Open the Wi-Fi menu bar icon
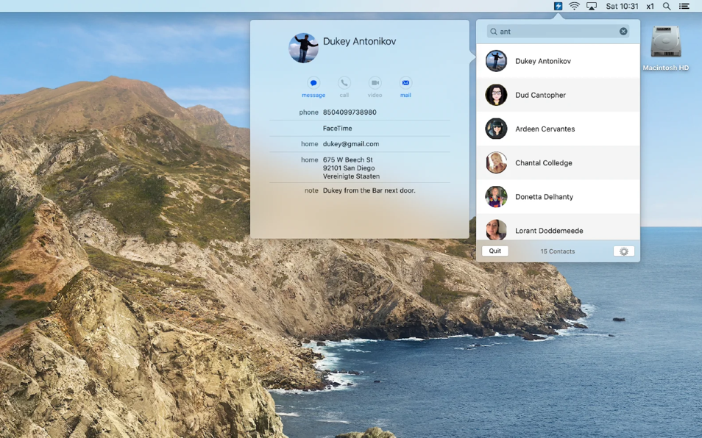 click(574, 6)
